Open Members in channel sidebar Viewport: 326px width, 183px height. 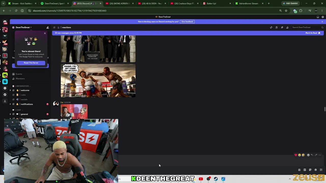pyautogui.click(x=30, y=79)
